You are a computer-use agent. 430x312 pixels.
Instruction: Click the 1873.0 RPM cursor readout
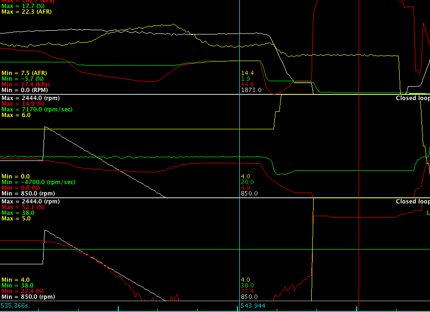point(251,90)
